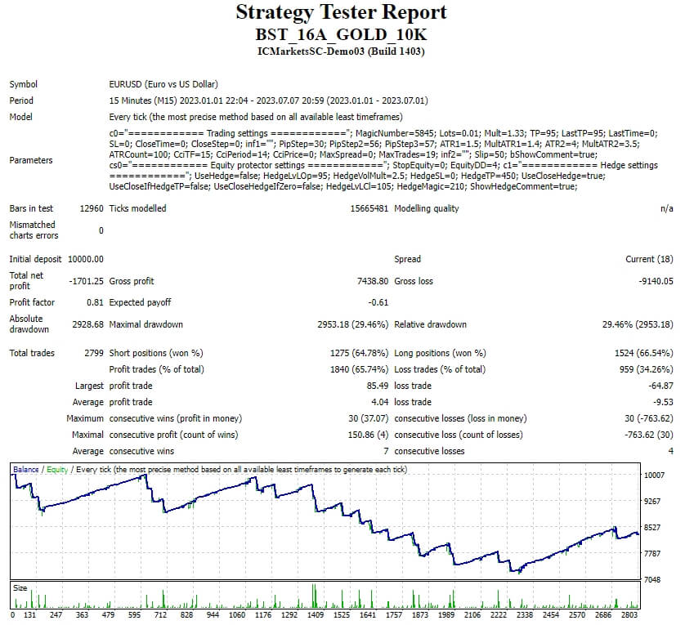
Task: Click the 10007 y-axis label
Action: (x=654, y=475)
